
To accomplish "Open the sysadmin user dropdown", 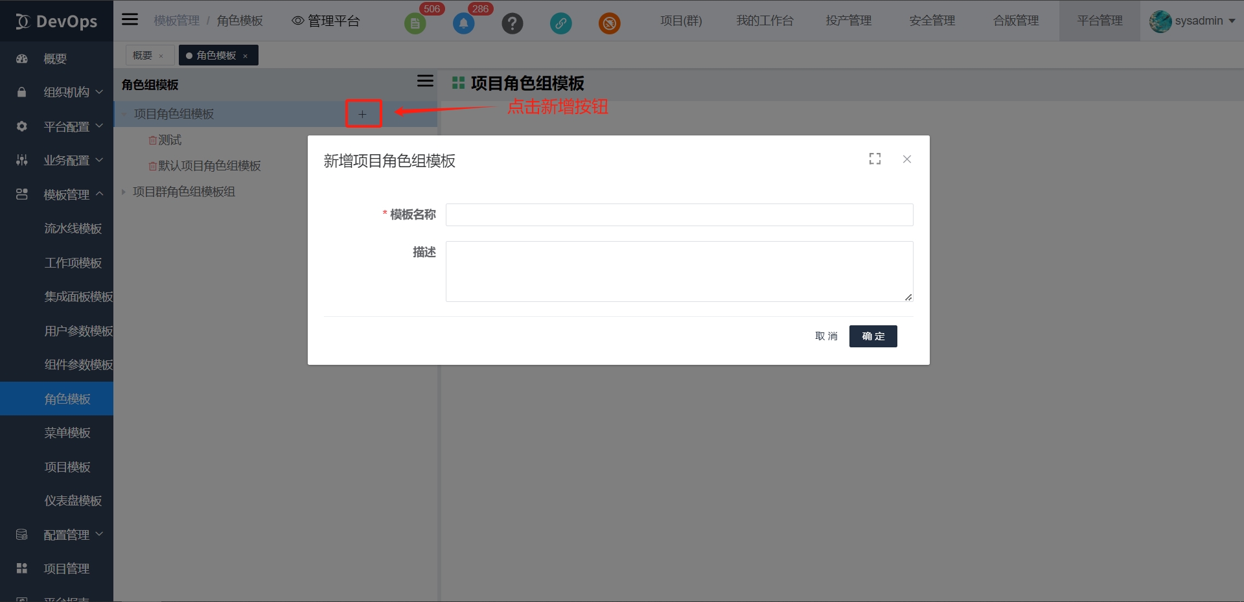I will pos(1232,21).
